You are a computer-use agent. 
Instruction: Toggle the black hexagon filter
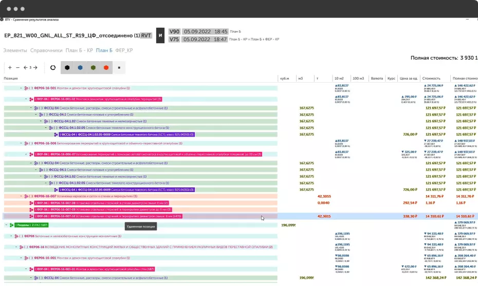[67, 67]
